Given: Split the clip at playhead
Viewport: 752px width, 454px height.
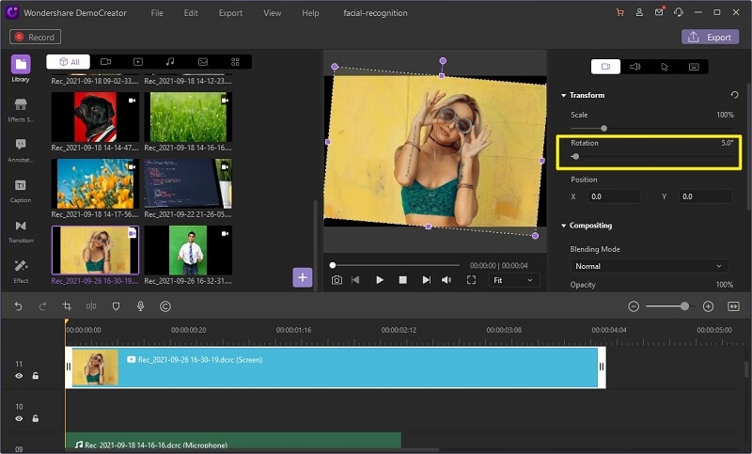Looking at the screenshot, I should [x=91, y=306].
